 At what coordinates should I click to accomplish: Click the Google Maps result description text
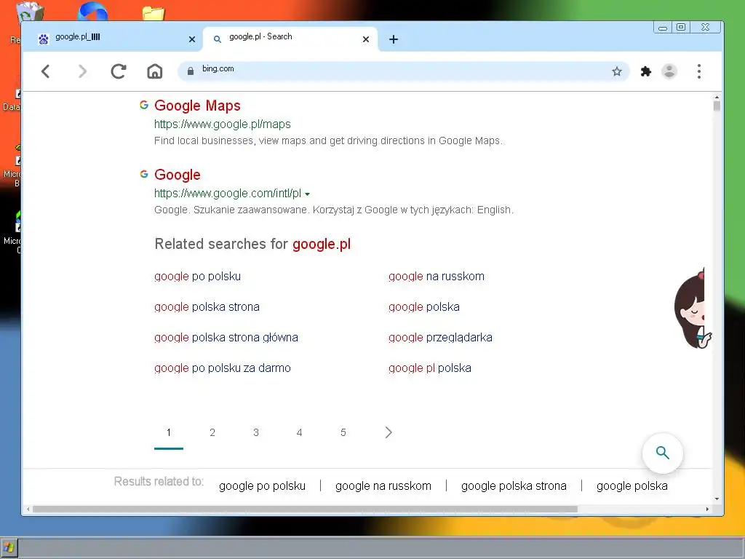tap(328, 140)
